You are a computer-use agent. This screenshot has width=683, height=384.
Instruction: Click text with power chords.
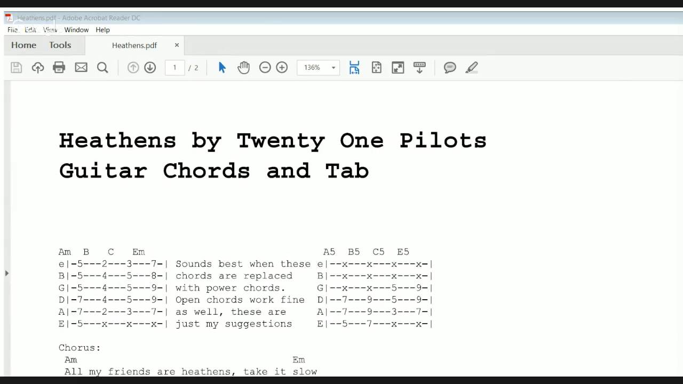(x=231, y=288)
